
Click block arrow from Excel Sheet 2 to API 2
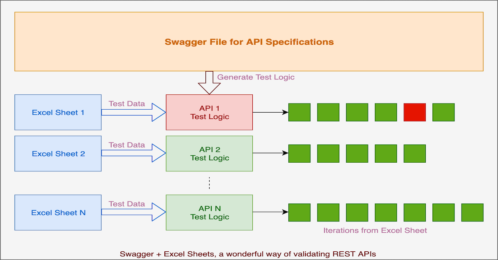[134, 154]
